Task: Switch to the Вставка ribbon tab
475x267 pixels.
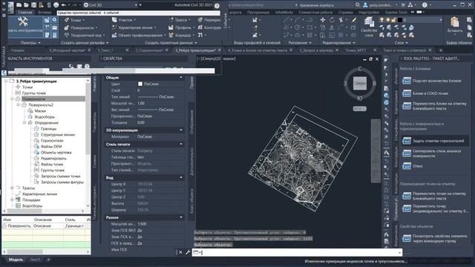Action: (45, 13)
